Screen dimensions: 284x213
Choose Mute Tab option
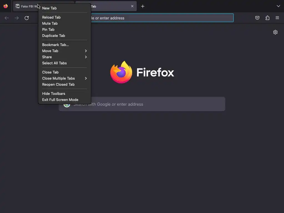point(64,24)
